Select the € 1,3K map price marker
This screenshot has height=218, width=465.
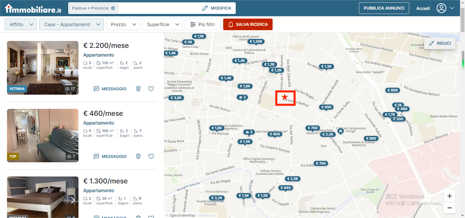[x=326, y=66]
